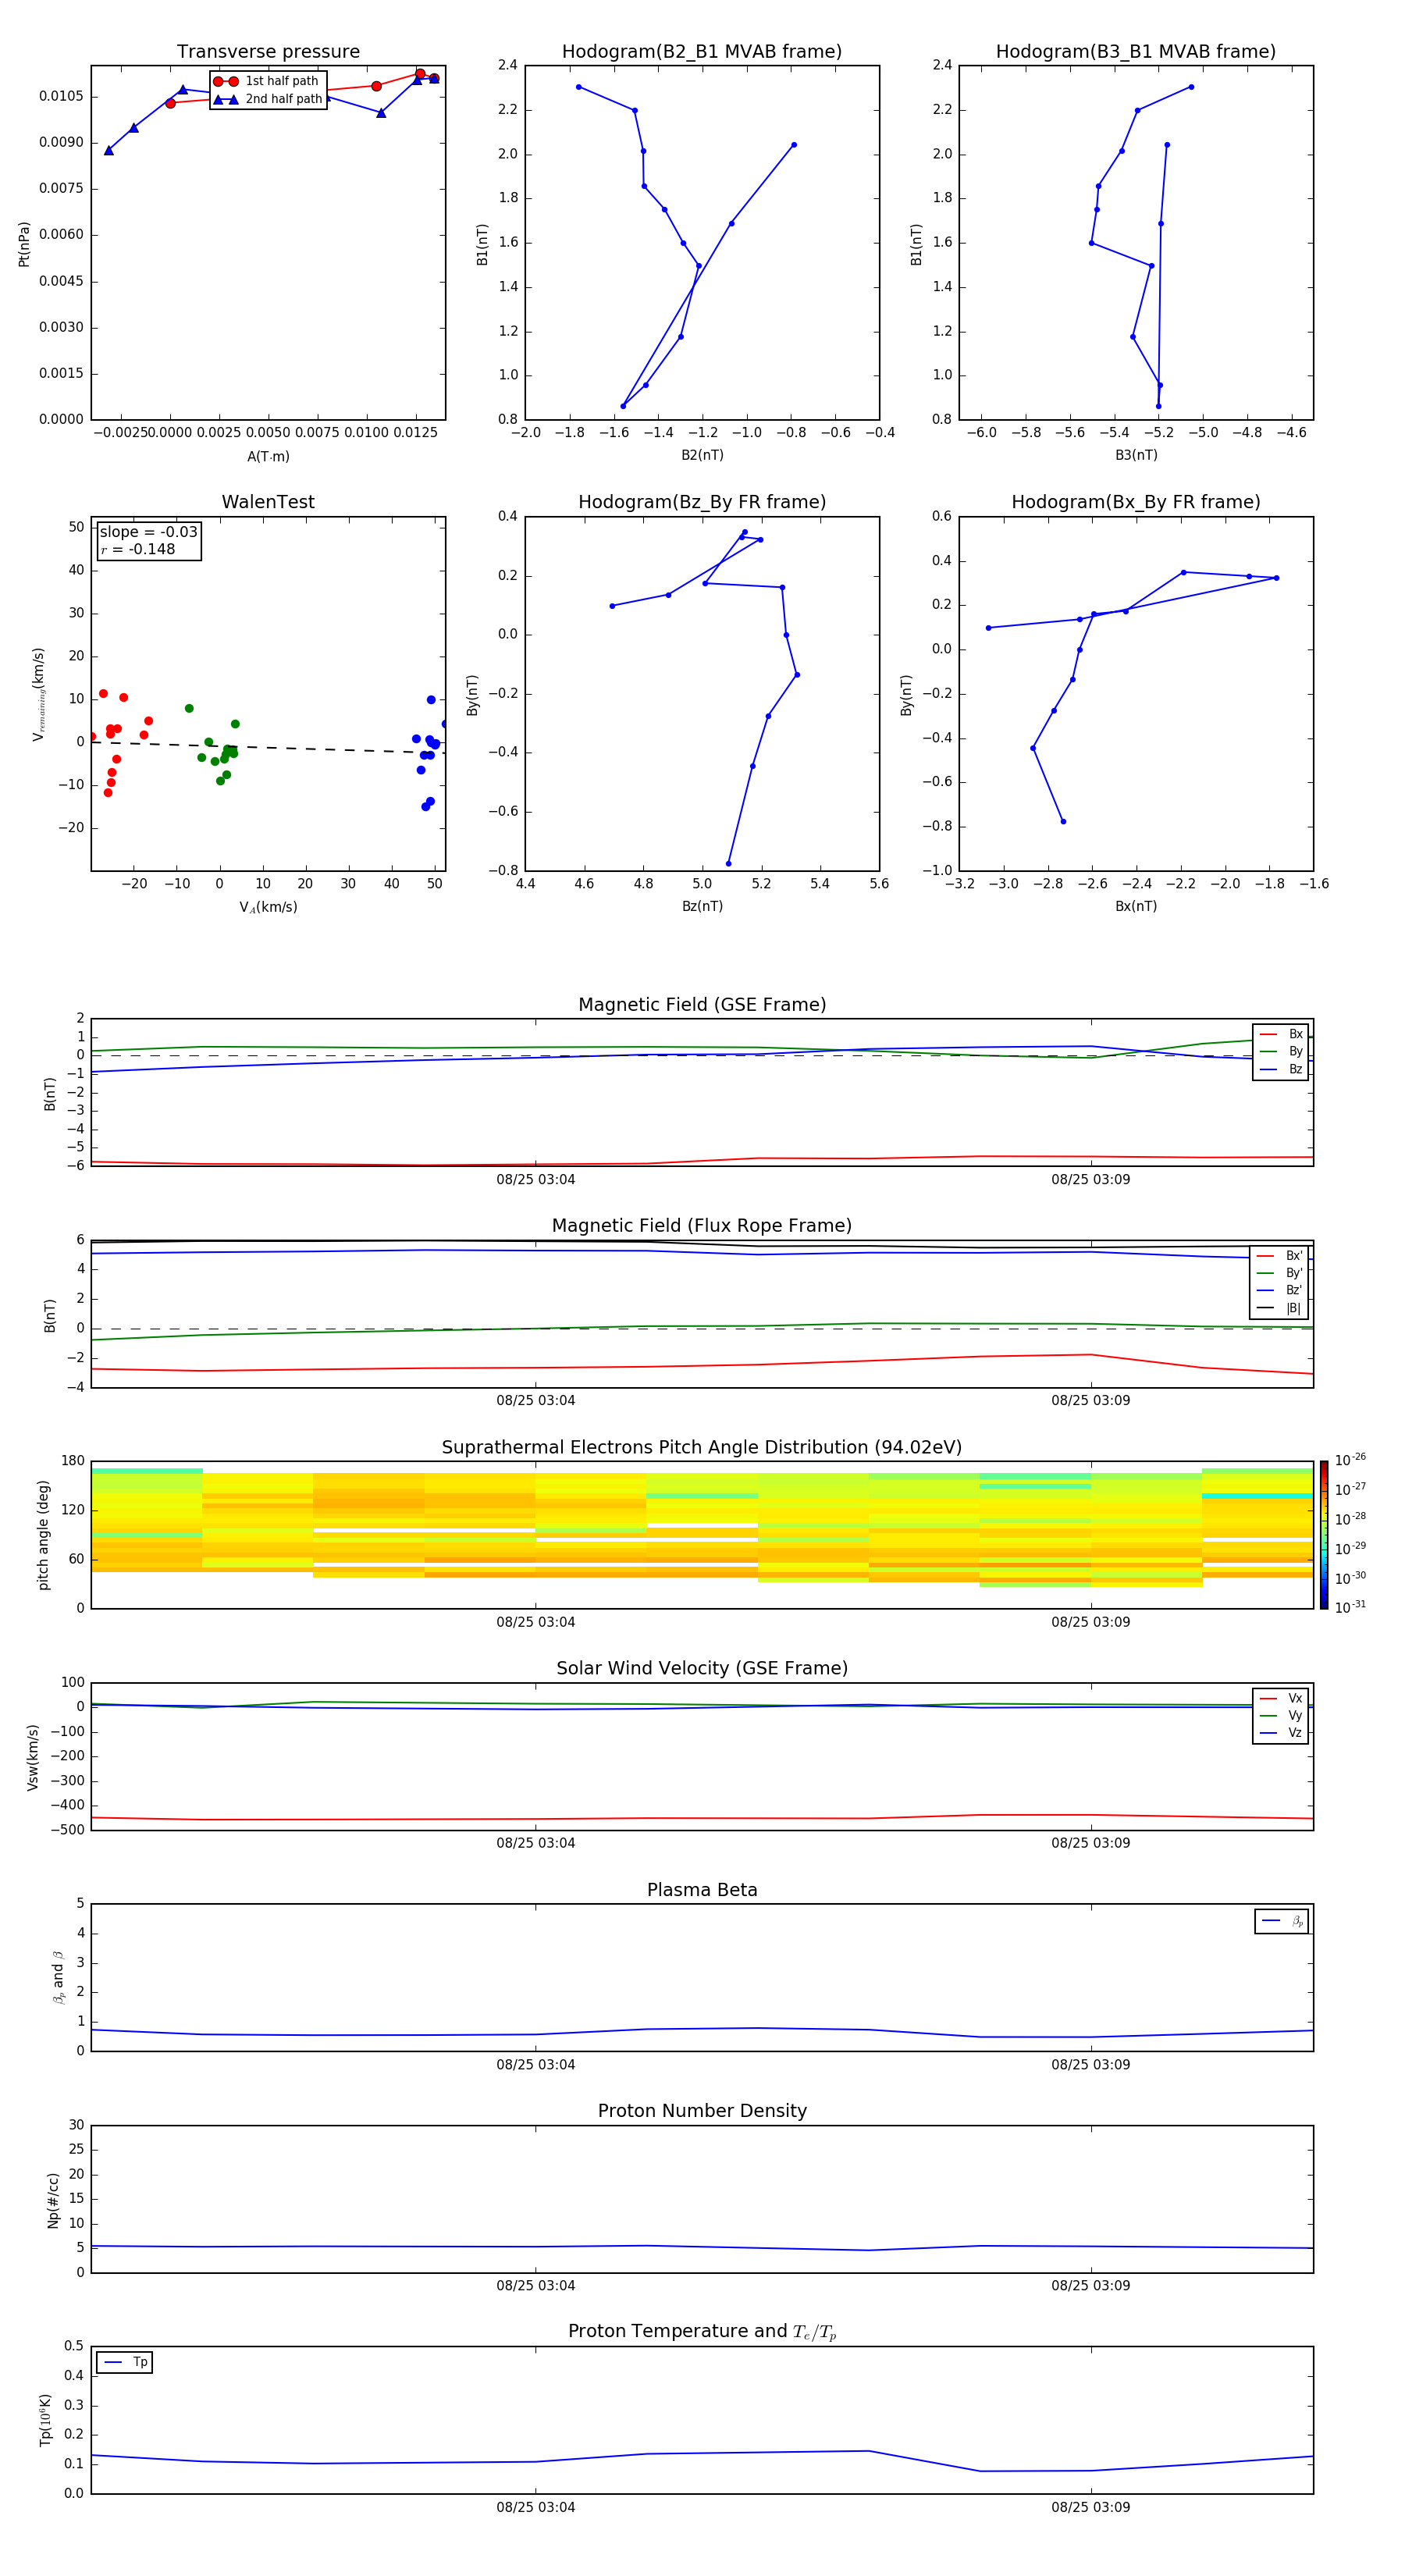Click the '10^-31' colorbar tick label

point(1350,1607)
